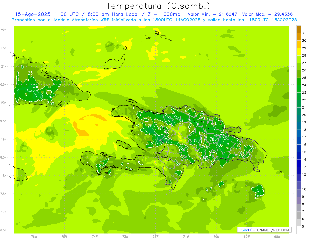Viewport: 311px width, 240px height.
Task: Click the "76W" longitude axis label
Action: point(34,237)
